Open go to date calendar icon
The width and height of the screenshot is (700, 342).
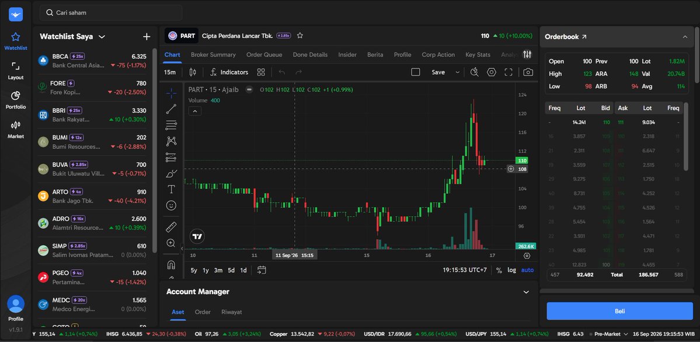[262, 270]
